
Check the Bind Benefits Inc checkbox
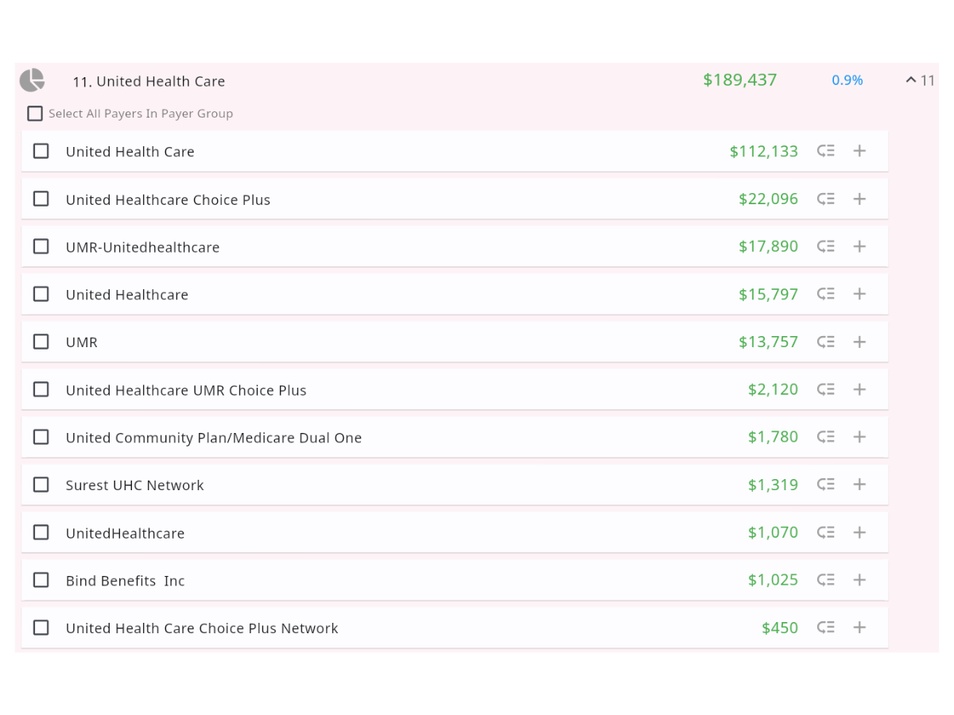click(41, 580)
